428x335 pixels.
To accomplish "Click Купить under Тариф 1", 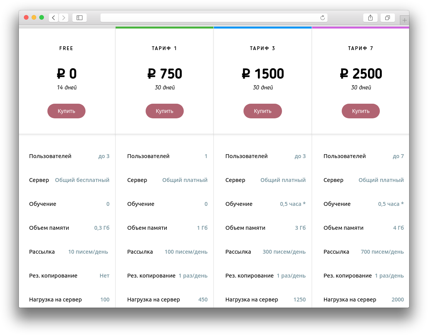I will 164,111.
